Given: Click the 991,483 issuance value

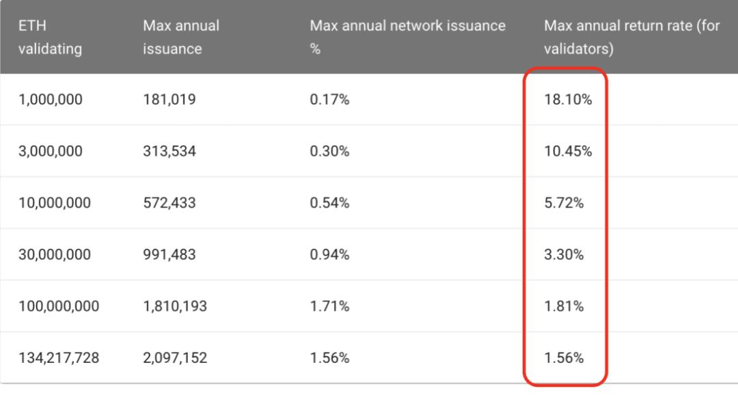Looking at the screenshot, I should click(169, 255).
